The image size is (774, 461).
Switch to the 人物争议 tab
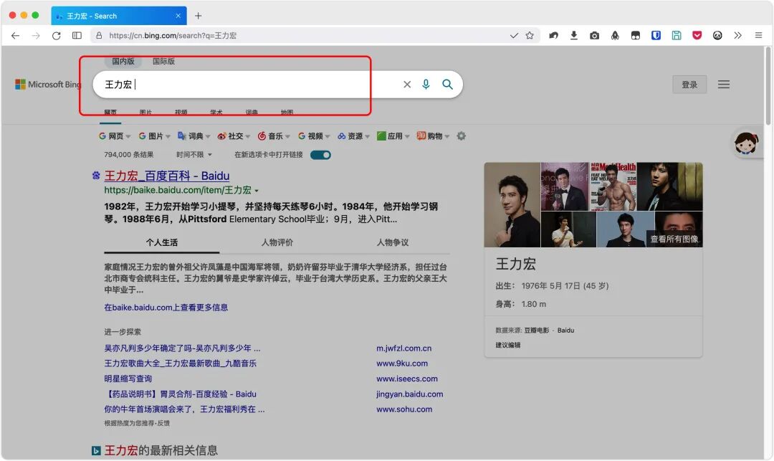point(393,242)
